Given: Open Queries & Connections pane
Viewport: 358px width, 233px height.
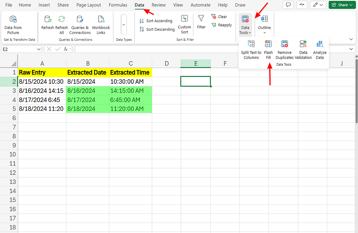Looking at the screenshot, I should [x=80, y=24].
